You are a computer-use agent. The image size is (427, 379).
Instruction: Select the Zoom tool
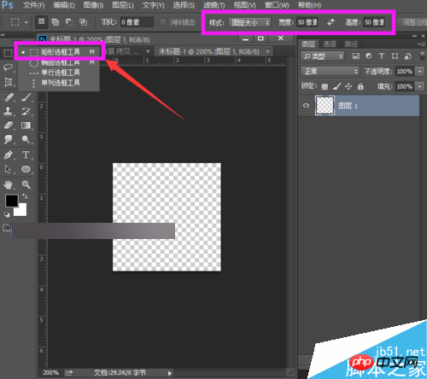tap(26, 184)
